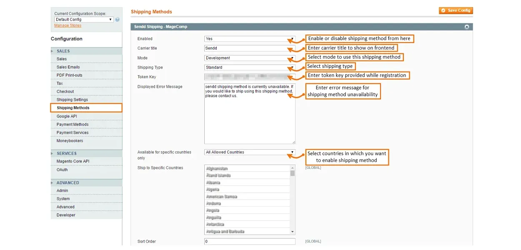
Task: Click the Token Key input field
Action: (x=249, y=77)
